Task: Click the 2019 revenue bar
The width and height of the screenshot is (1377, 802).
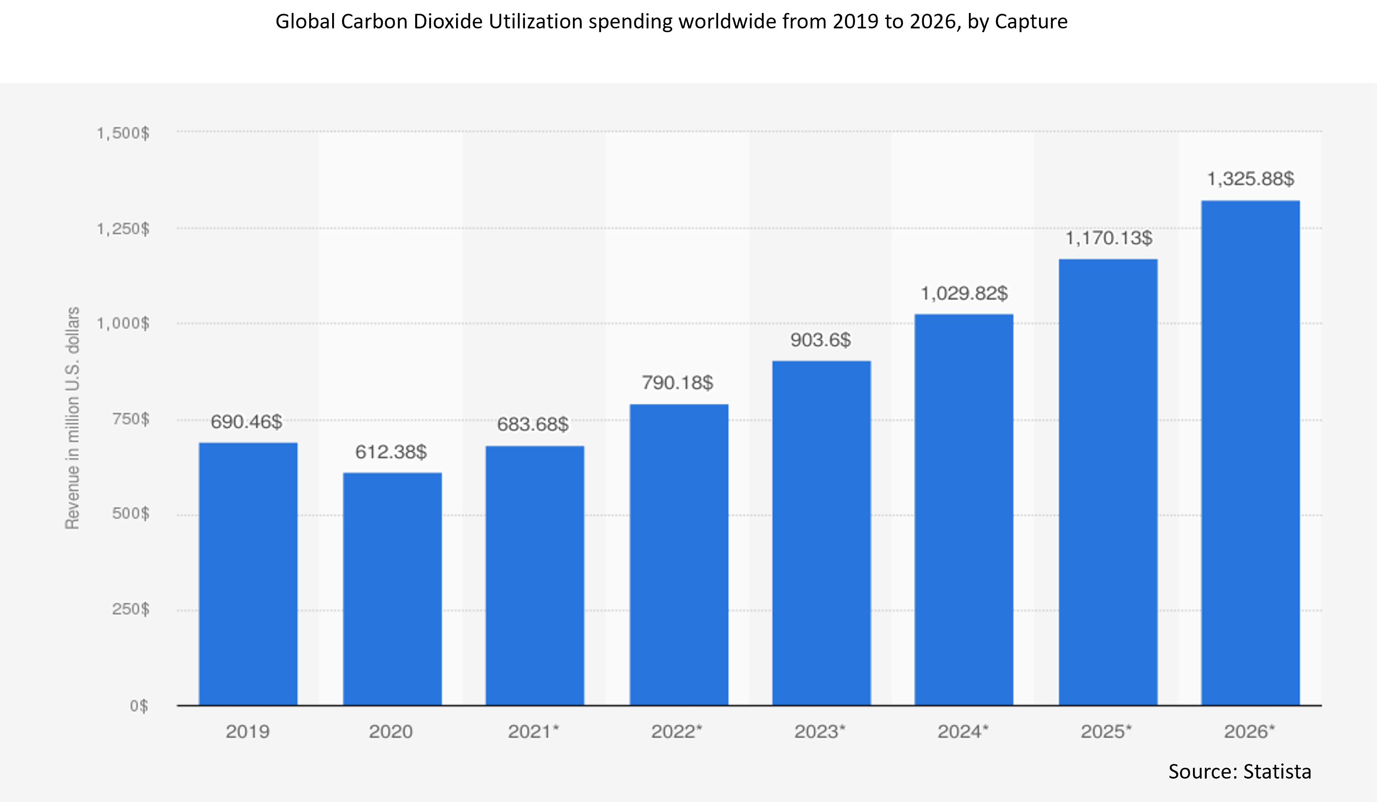Action: [248, 574]
